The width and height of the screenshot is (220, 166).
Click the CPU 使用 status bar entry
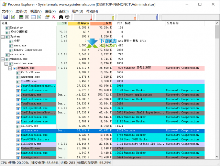[x=14, y=163]
